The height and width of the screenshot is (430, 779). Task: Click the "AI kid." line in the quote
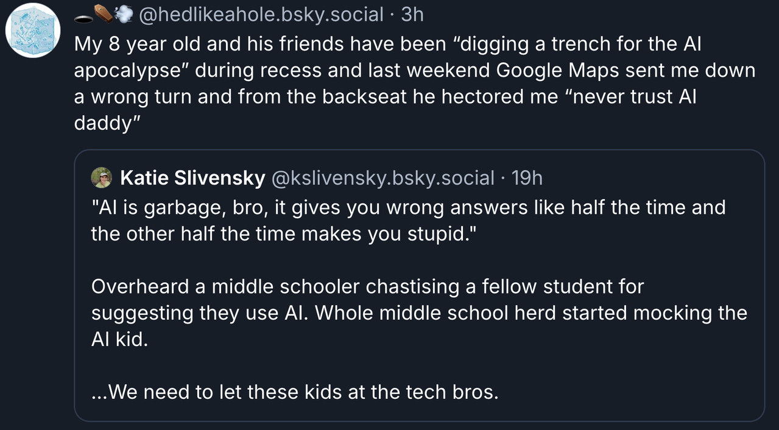[119, 339]
